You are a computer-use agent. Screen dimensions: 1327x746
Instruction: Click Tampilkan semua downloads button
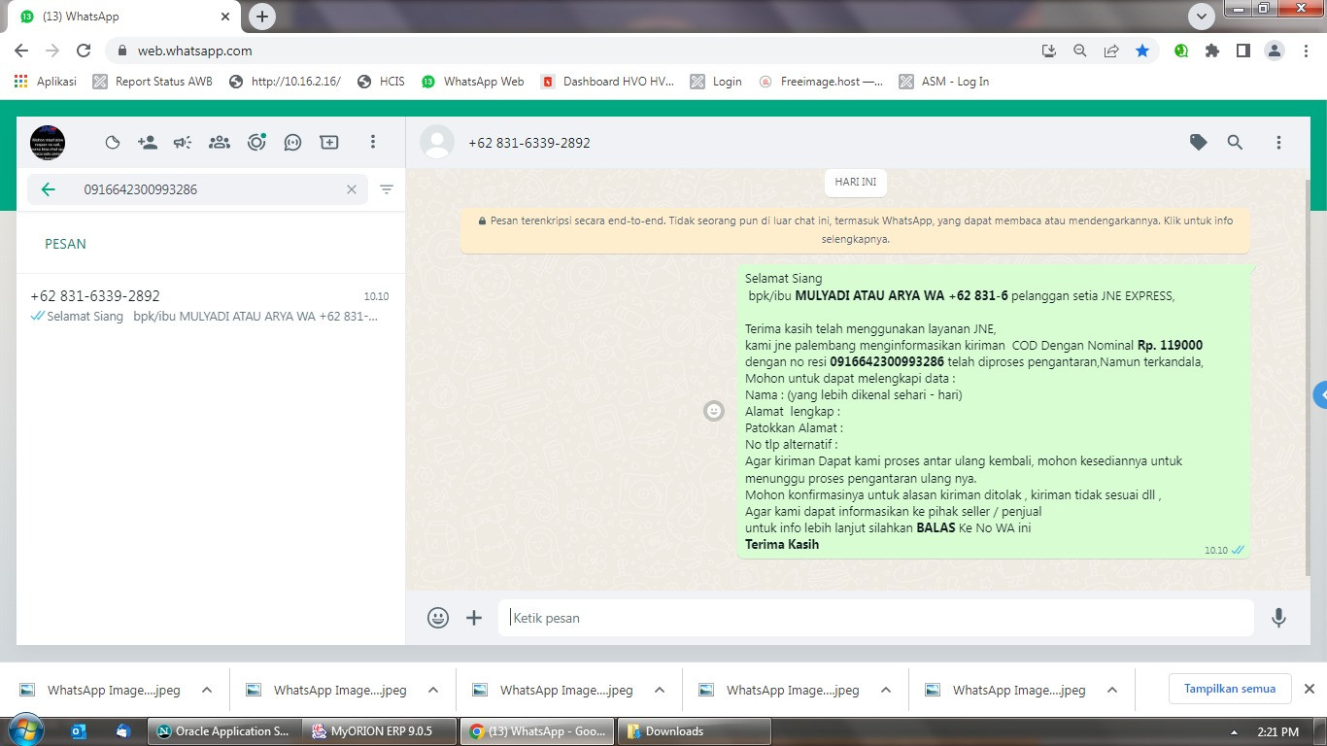pyautogui.click(x=1230, y=689)
